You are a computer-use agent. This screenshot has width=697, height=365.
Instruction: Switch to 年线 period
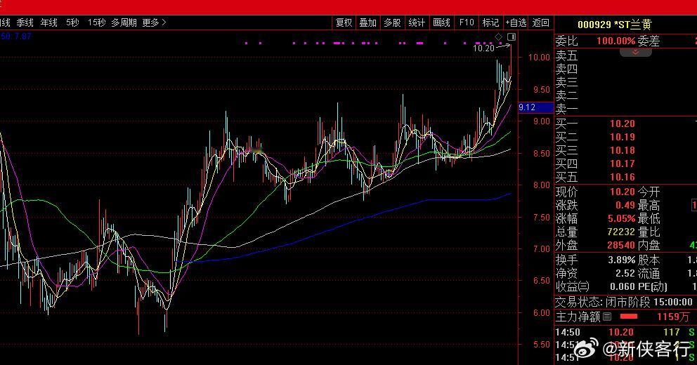point(49,22)
